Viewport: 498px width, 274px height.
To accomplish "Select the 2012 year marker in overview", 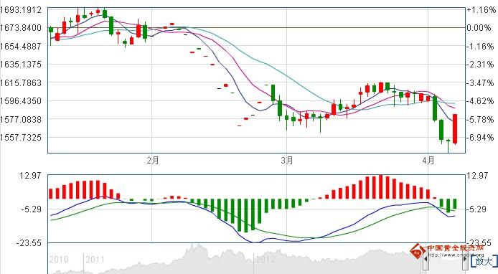I will click(x=266, y=260).
